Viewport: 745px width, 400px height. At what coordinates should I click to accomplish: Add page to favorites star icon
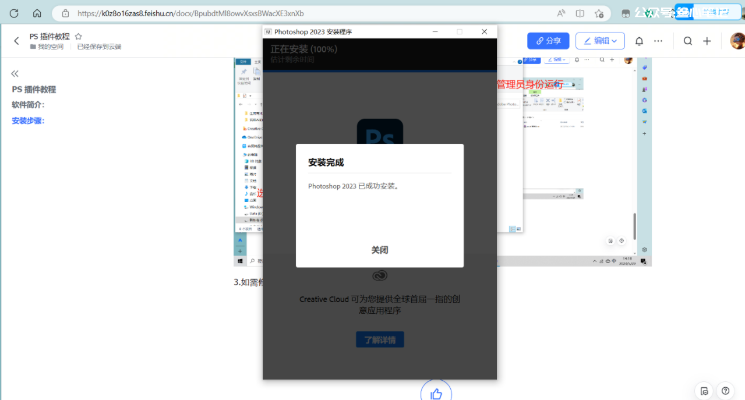click(x=599, y=13)
